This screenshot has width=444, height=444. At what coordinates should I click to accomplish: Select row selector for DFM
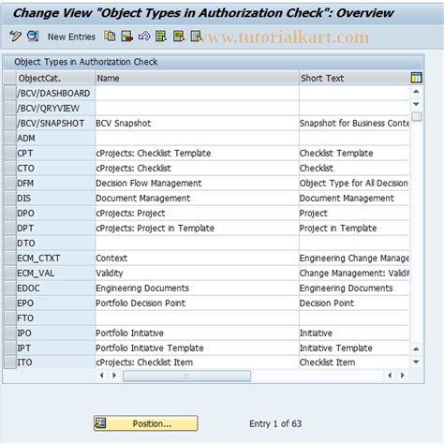(10, 183)
